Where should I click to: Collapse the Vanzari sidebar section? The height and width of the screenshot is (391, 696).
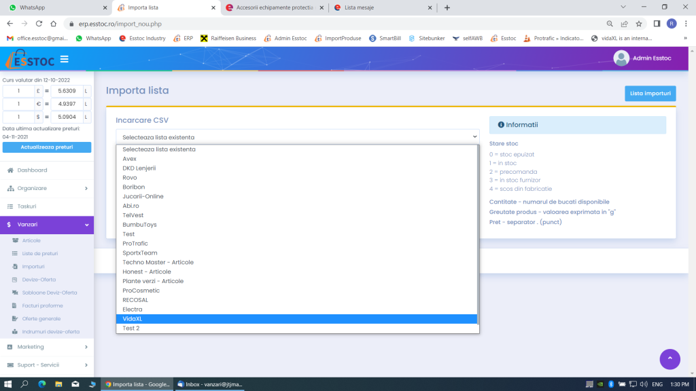click(x=47, y=225)
